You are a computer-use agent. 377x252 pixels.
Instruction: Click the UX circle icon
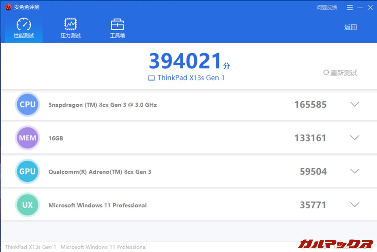coord(28,205)
